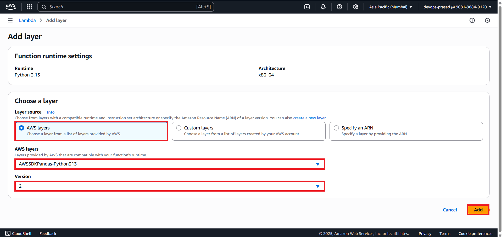Click the help question mark icon

pyautogui.click(x=339, y=7)
